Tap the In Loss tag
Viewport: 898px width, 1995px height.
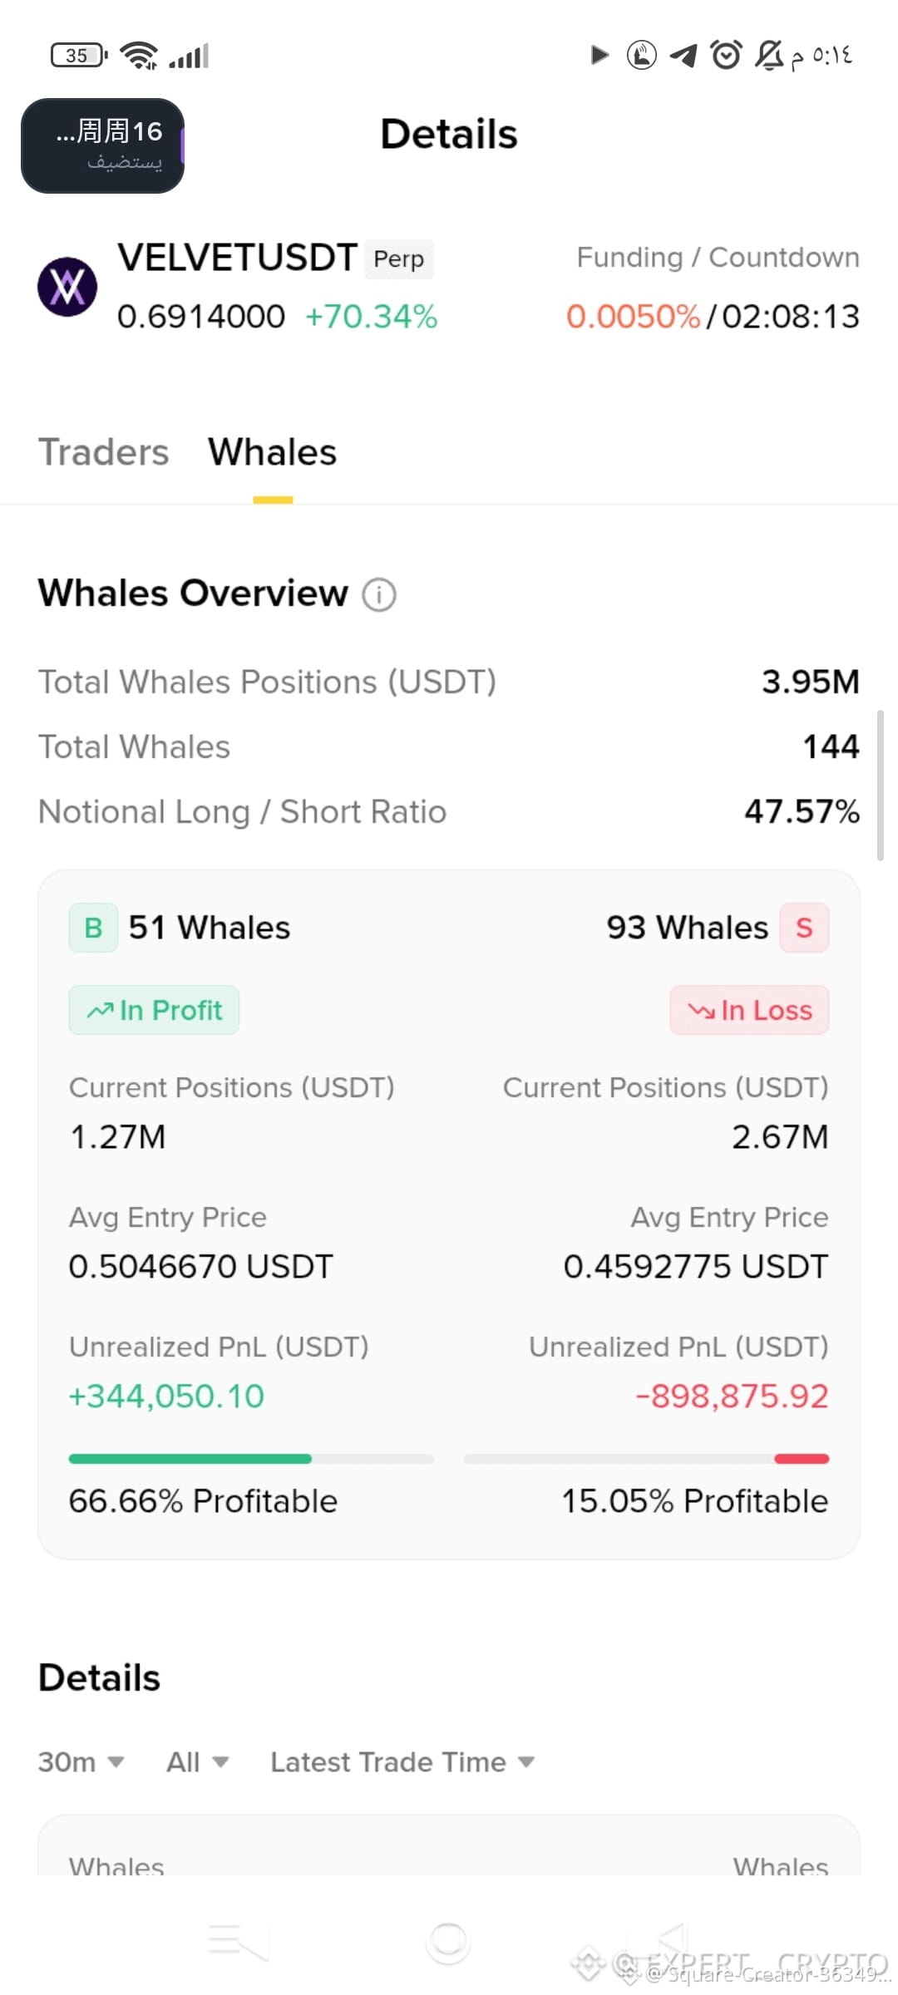[749, 1010]
